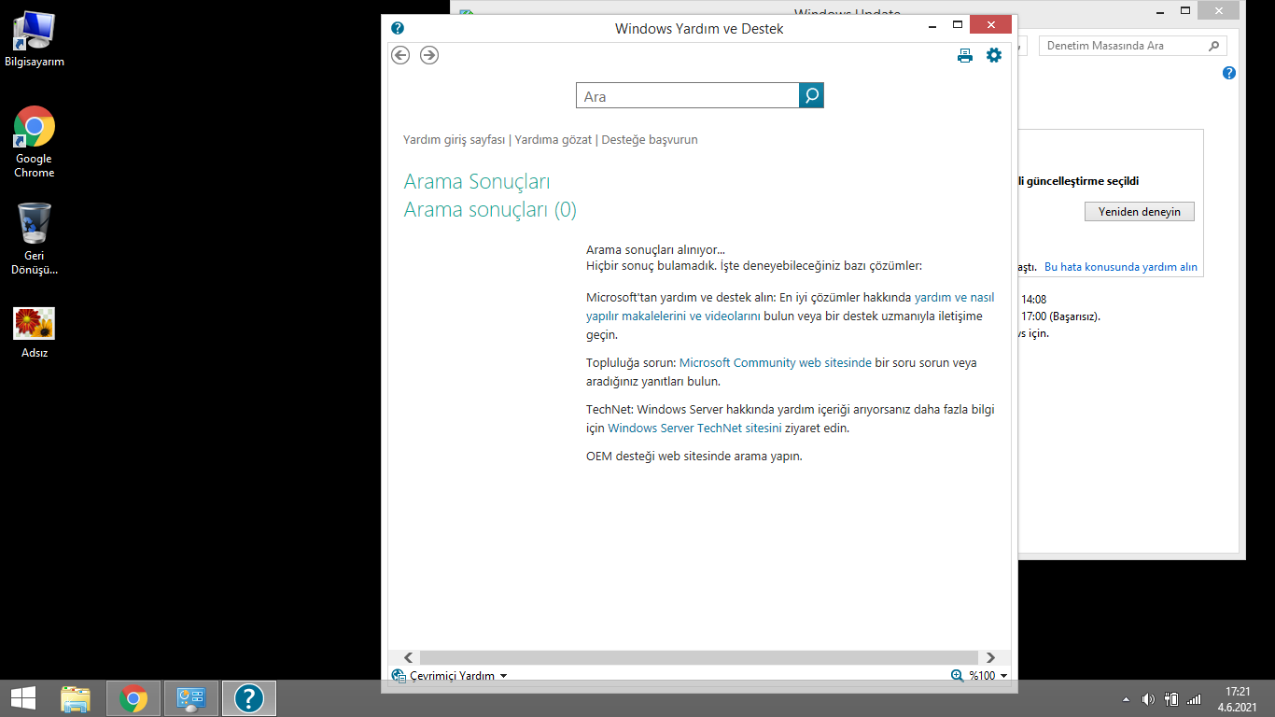Screen dimensions: 1275x717
Task: Click the Arama sonuçları (0) text
Action: [490, 210]
